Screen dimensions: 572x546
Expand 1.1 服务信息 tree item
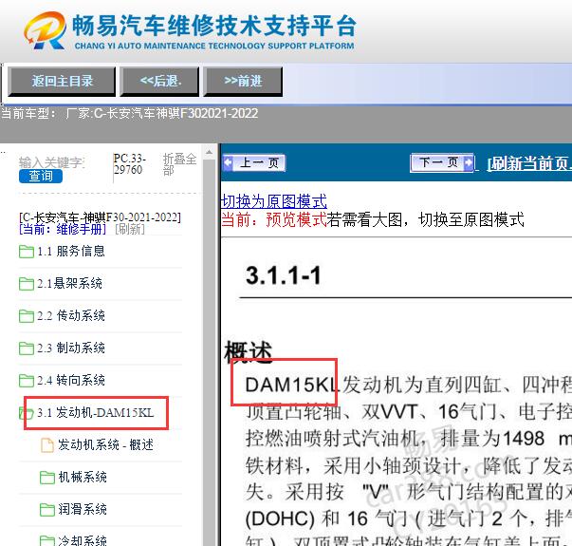pos(71,252)
